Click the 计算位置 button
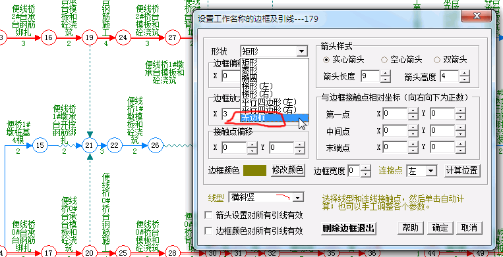Screen dimensions: 503x257 click(x=462, y=170)
